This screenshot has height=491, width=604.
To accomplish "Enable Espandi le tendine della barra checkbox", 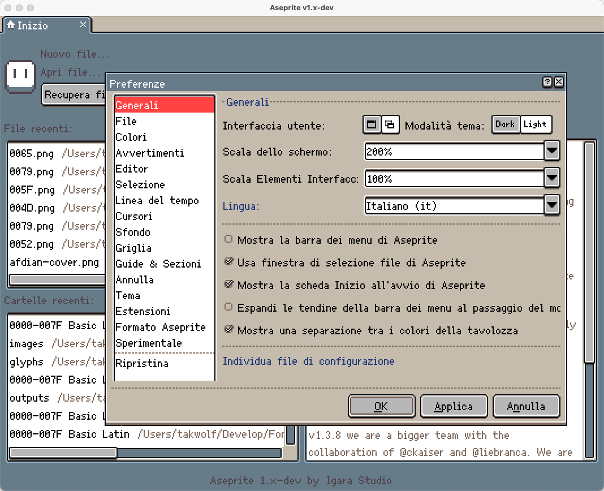I will (x=228, y=307).
